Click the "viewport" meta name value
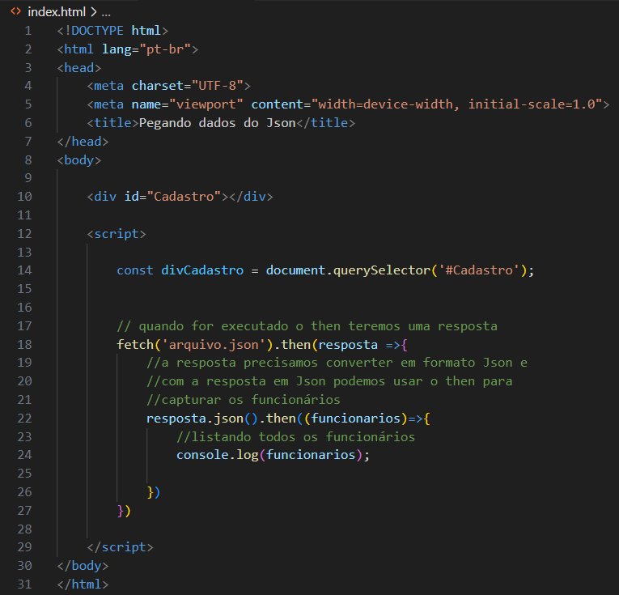Image resolution: width=619 pixels, height=595 pixels. click(x=206, y=104)
